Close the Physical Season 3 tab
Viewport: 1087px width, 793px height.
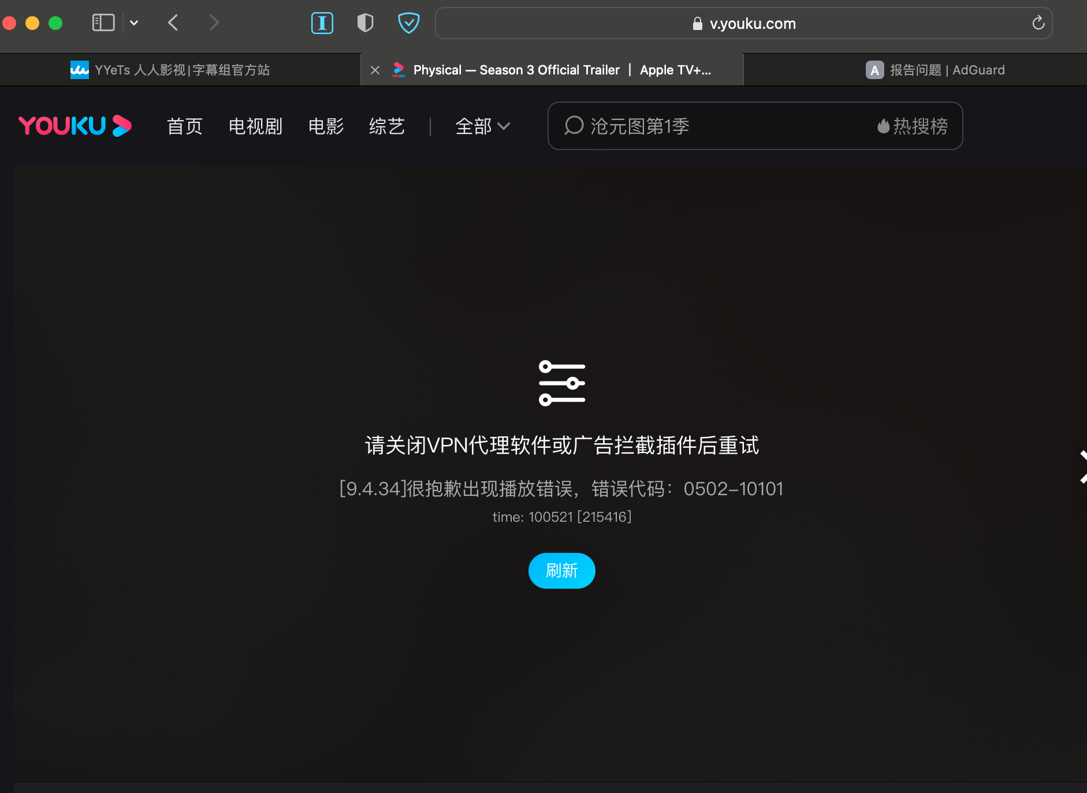(374, 69)
